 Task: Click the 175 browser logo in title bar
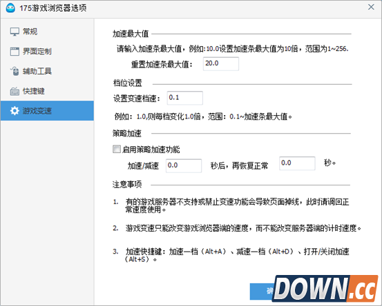[x=10, y=8]
